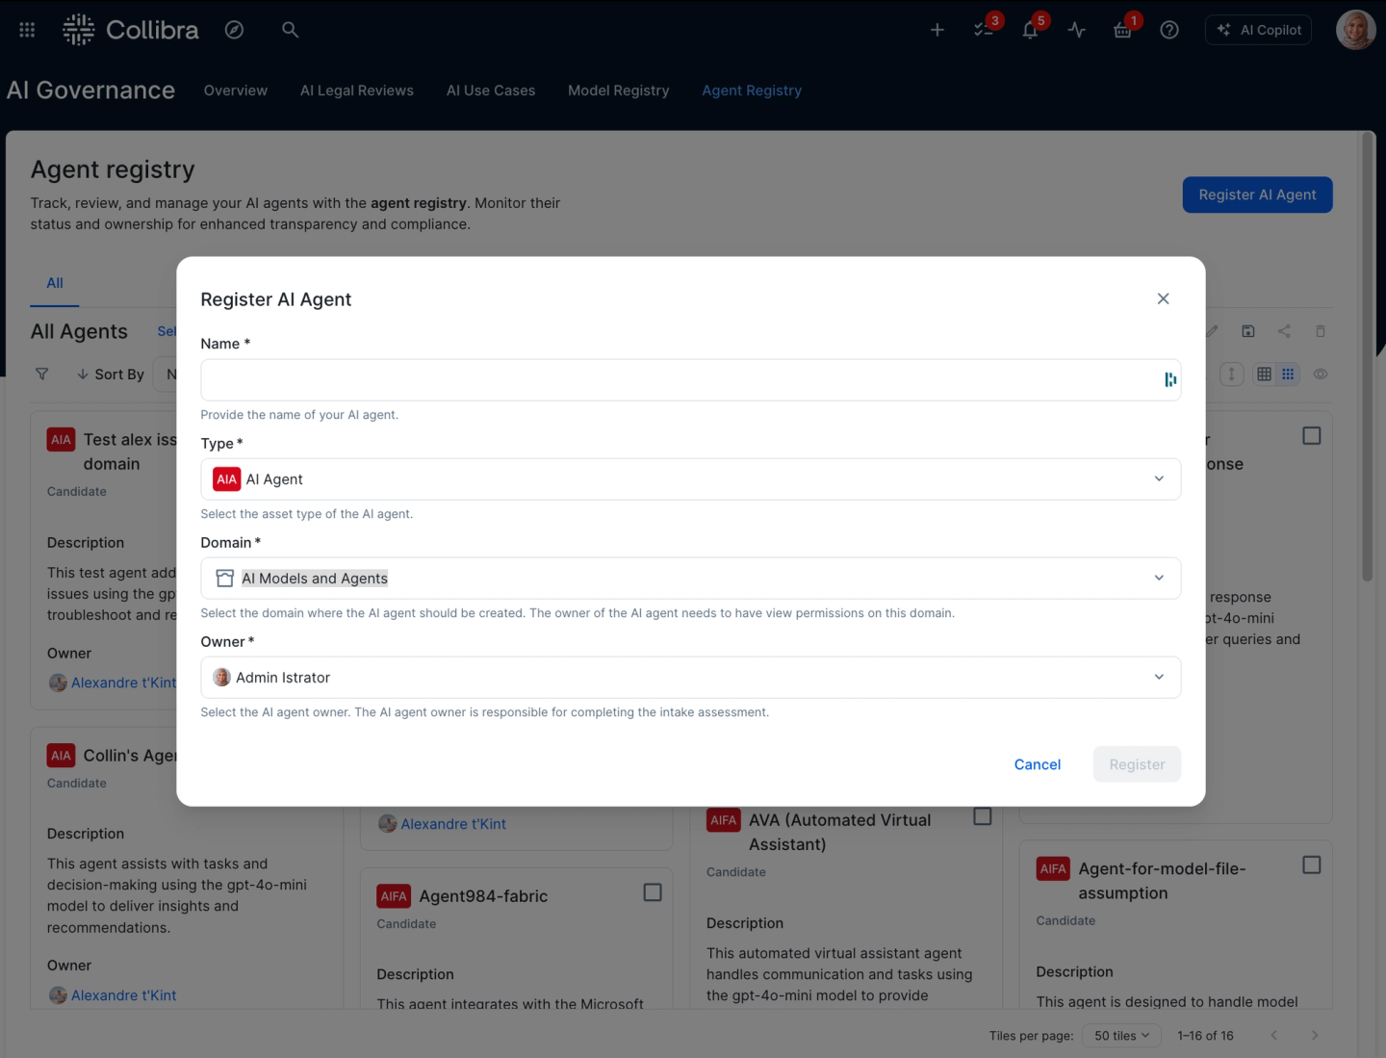
Task: Click the activity pulse icon in top bar
Action: [x=1076, y=30]
